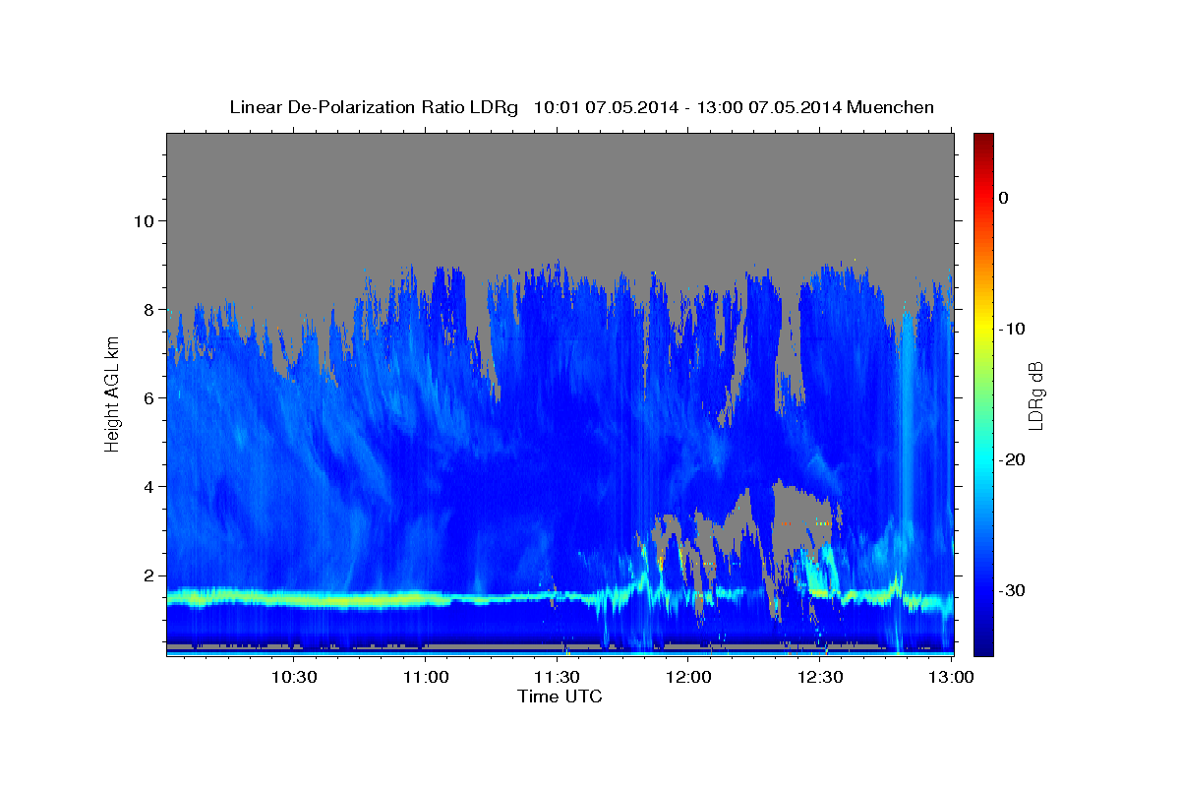Click the colorbar value -20
The height and width of the screenshot is (787, 1180).
click(1014, 459)
